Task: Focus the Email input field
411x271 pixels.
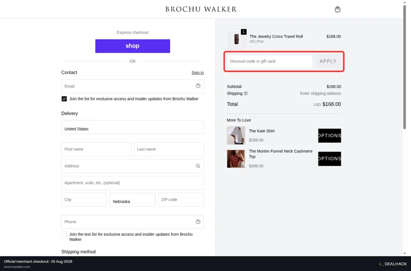Action: pos(132,86)
